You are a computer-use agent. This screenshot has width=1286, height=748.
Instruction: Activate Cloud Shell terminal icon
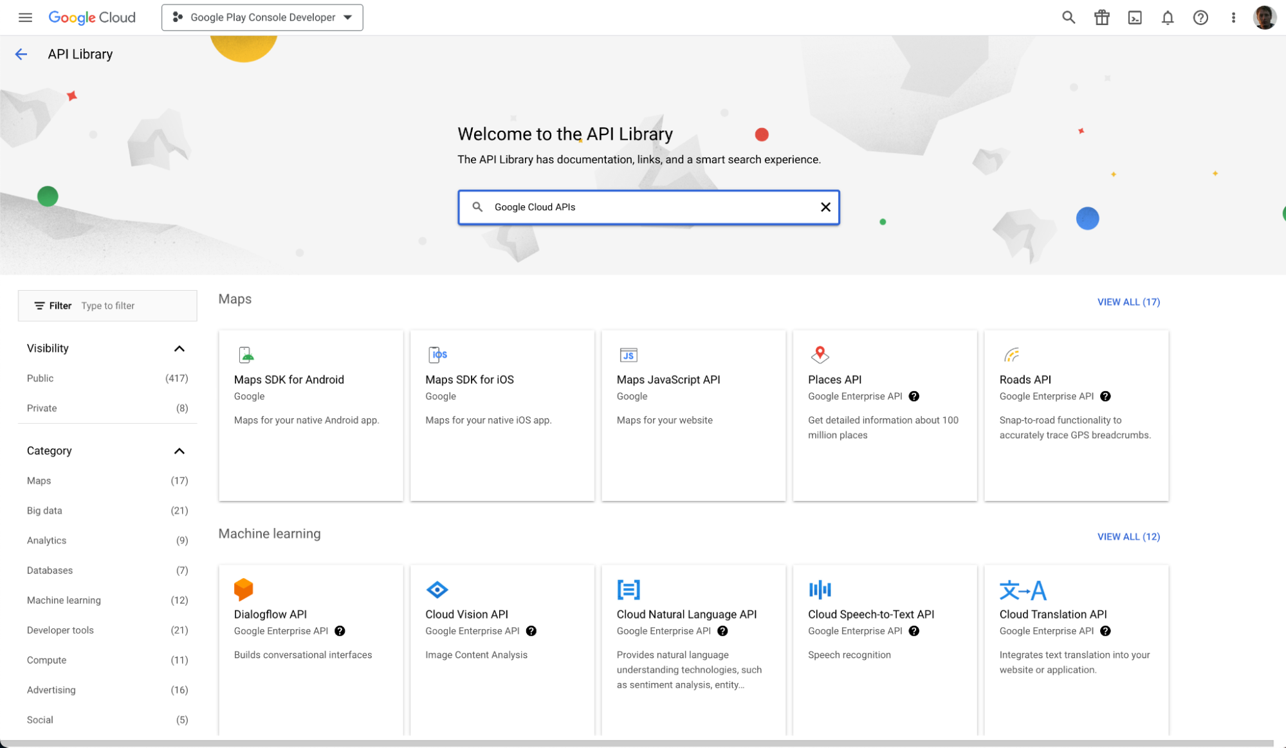click(1135, 17)
